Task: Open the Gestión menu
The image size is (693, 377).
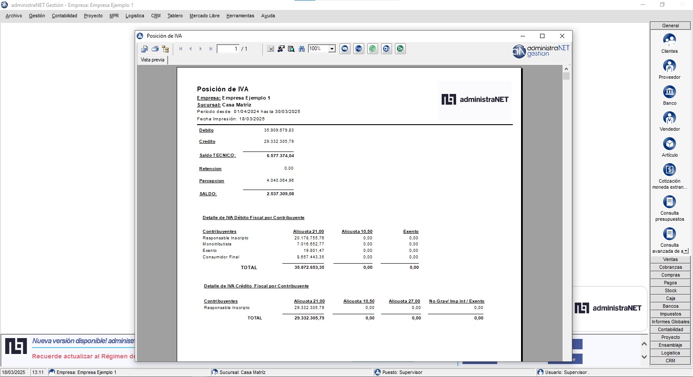Action: pos(37,16)
